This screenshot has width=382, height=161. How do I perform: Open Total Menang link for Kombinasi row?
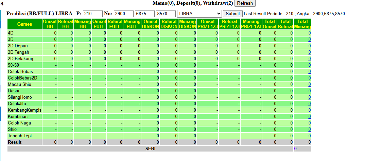[x=309, y=116]
